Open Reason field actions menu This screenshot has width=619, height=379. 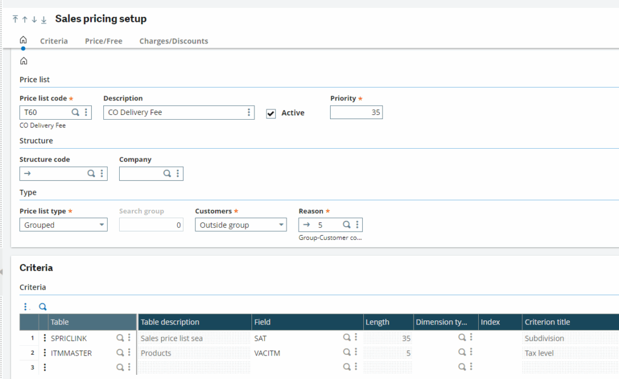coord(357,225)
